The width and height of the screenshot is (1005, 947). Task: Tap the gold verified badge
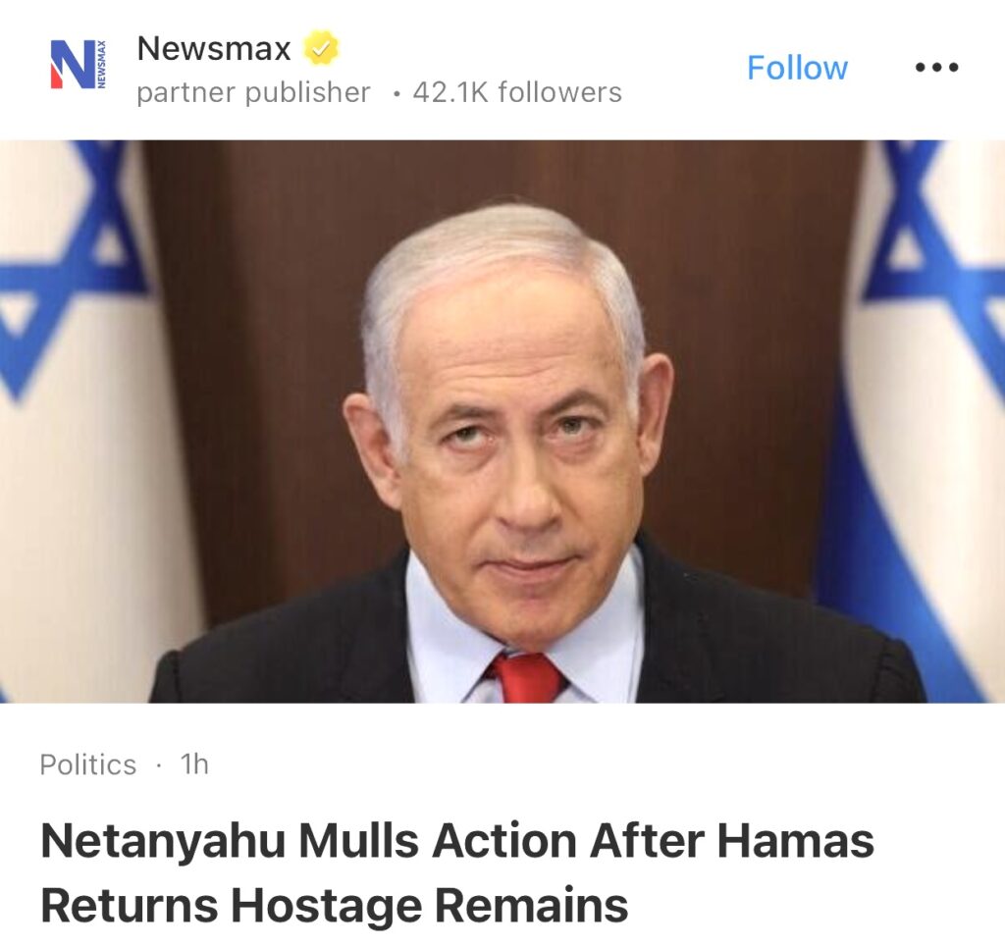[321, 48]
